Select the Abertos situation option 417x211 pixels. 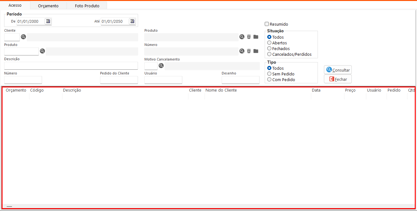click(x=269, y=43)
